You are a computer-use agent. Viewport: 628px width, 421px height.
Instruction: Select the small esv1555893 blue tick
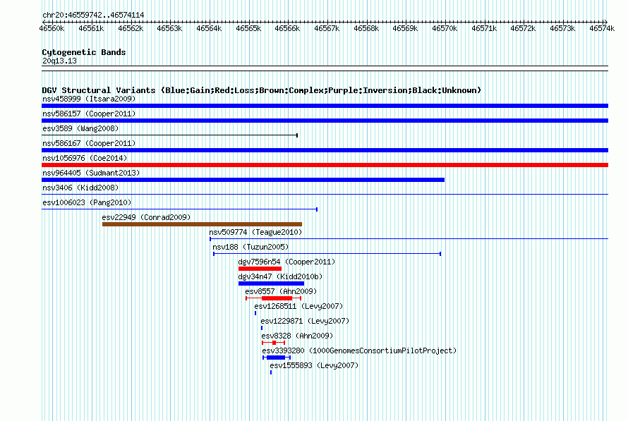tap(271, 372)
